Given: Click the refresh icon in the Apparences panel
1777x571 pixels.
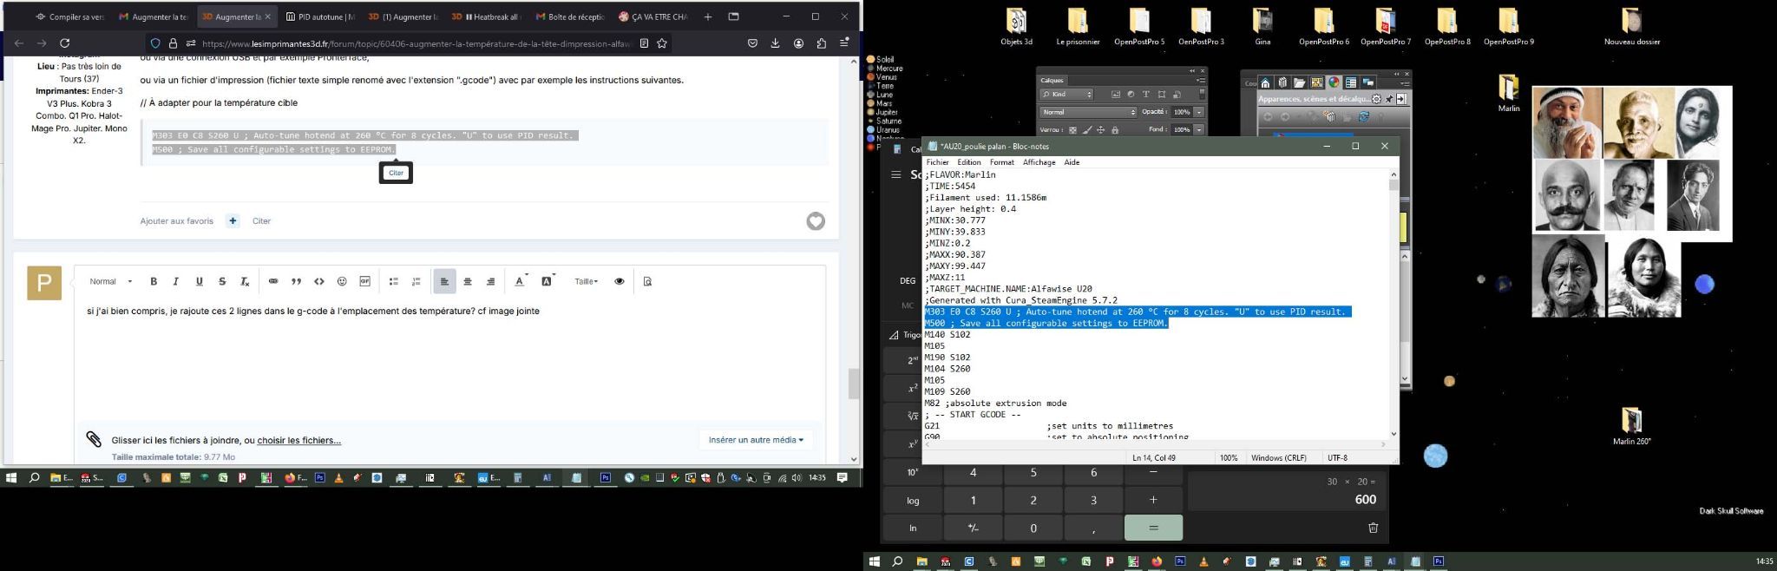Looking at the screenshot, I should pos(1363,117).
